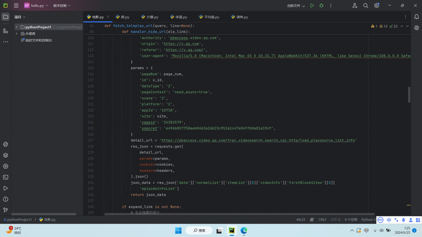Open the Python Packages tool window

[x=6, y=155]
